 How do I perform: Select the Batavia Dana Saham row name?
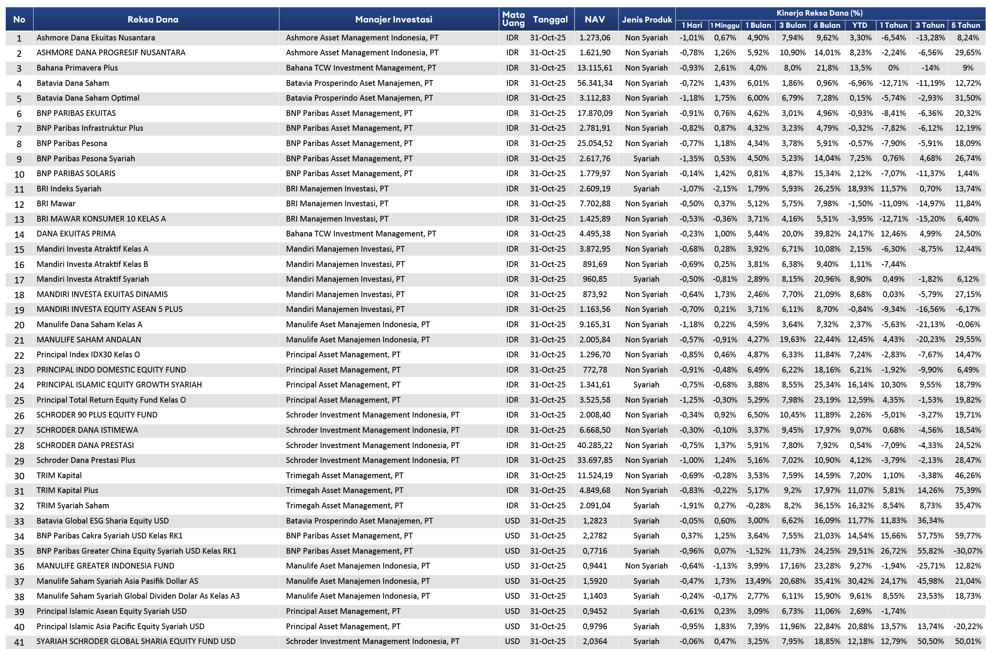(x=73, y=83)
